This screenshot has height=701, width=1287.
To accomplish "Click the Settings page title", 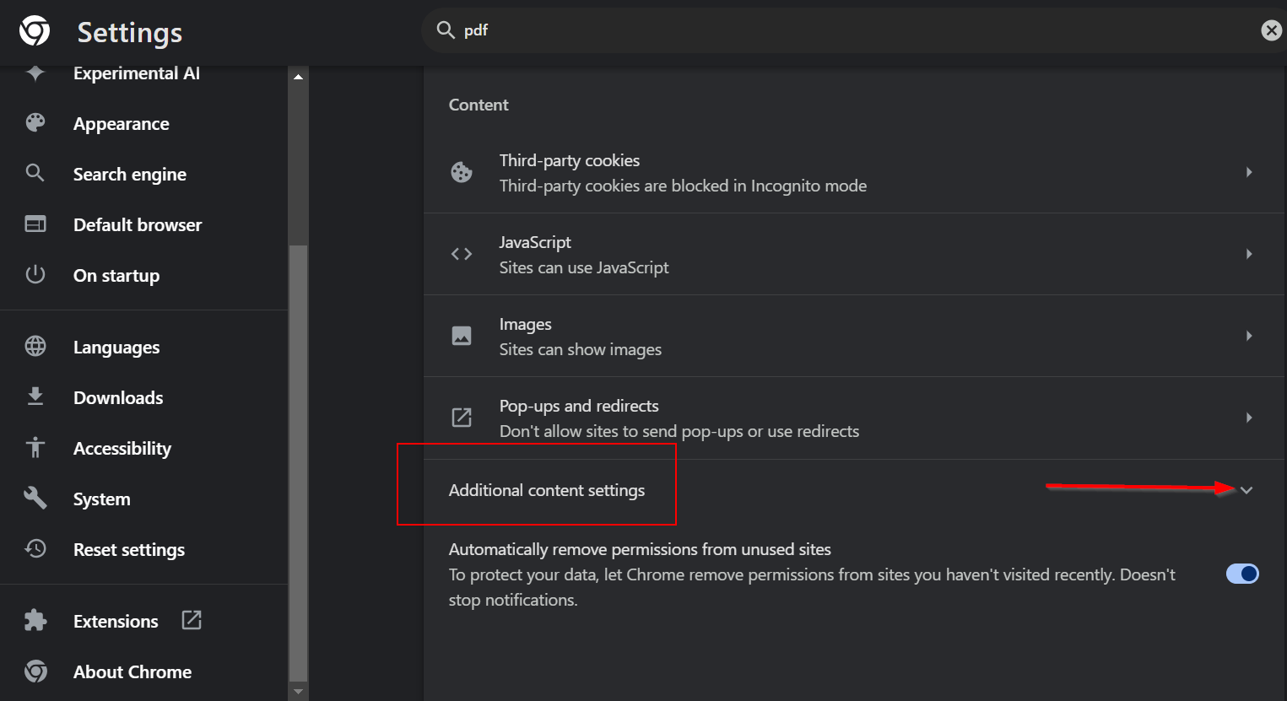I will [130, 32].
